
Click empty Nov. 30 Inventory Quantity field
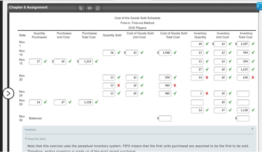tap(197, 102)
